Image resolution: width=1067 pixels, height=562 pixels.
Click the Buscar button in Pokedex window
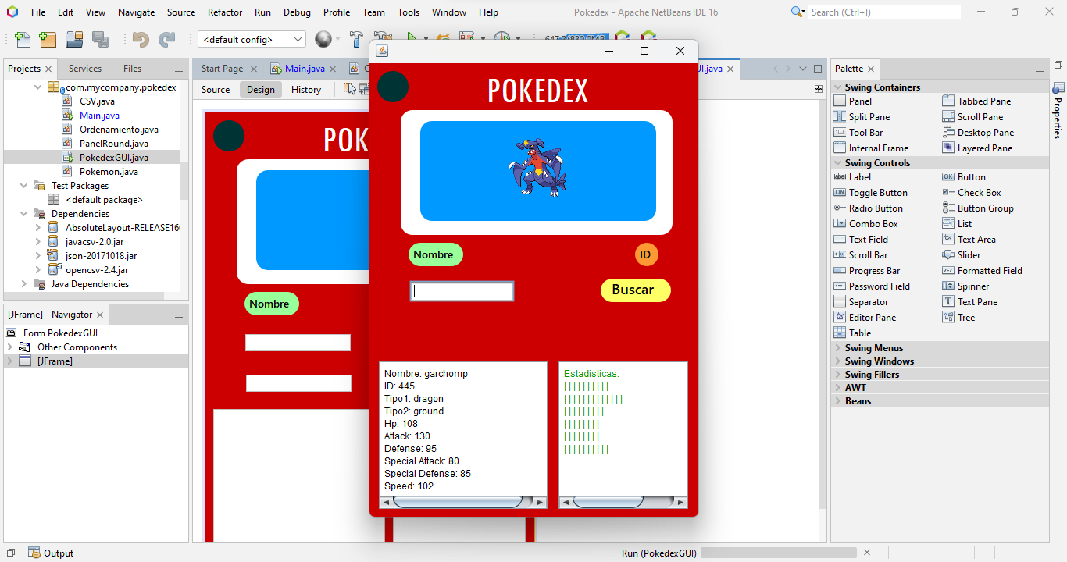635,290
